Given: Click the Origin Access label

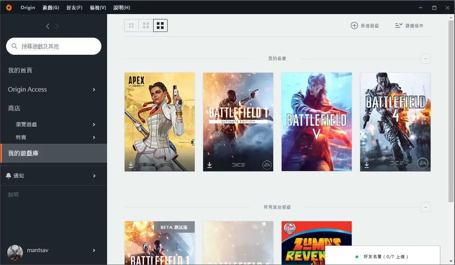Looking at the screenshot, I should click(x=27, y=89).
